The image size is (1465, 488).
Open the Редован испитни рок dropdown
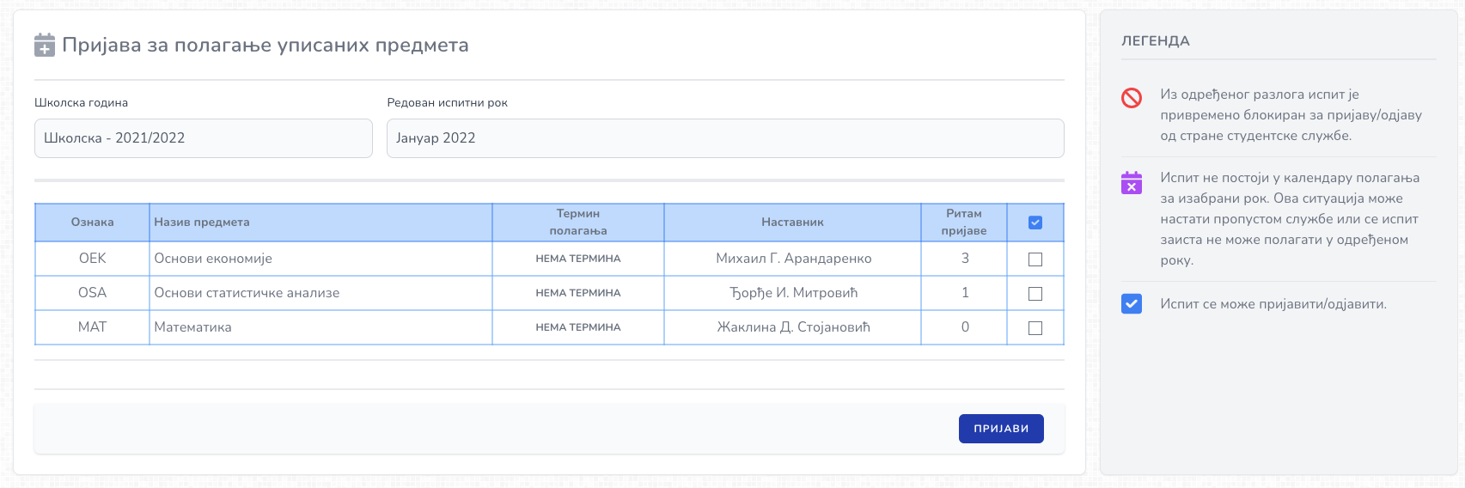tap(725, 138)
